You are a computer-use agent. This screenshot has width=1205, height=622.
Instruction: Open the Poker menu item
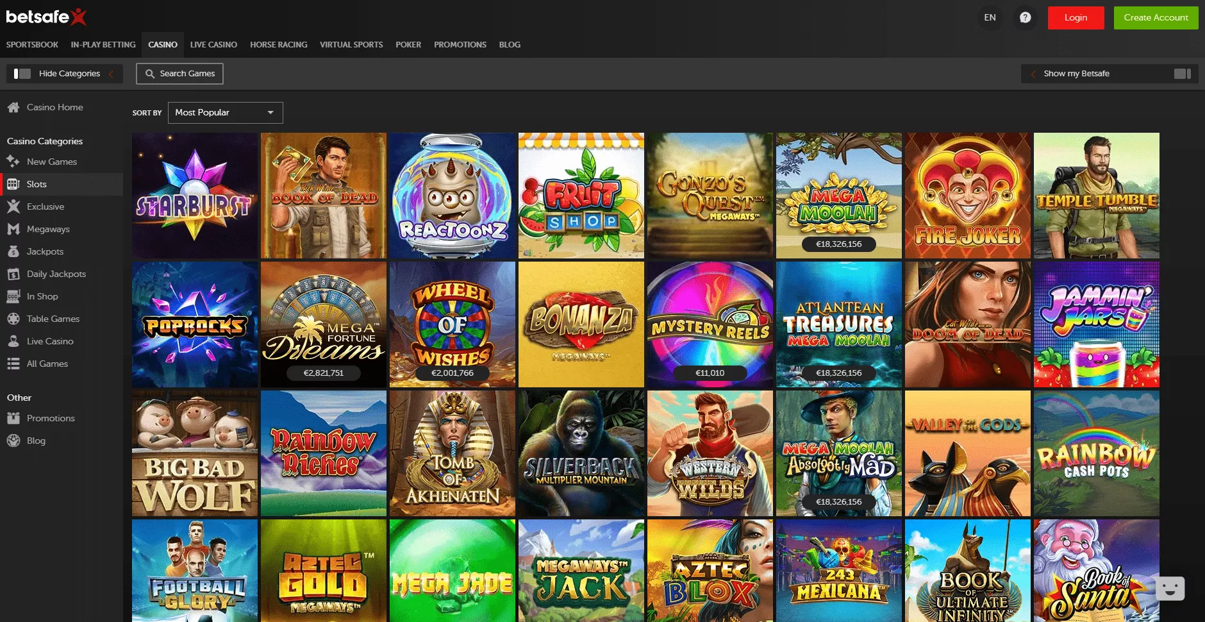click(x=408, y=45)
